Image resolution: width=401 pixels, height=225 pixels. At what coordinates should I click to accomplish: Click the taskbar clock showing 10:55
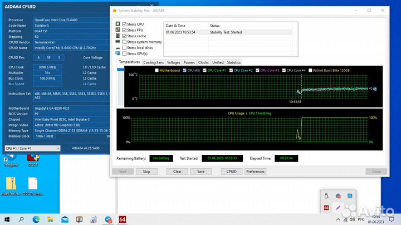point(376,219)
